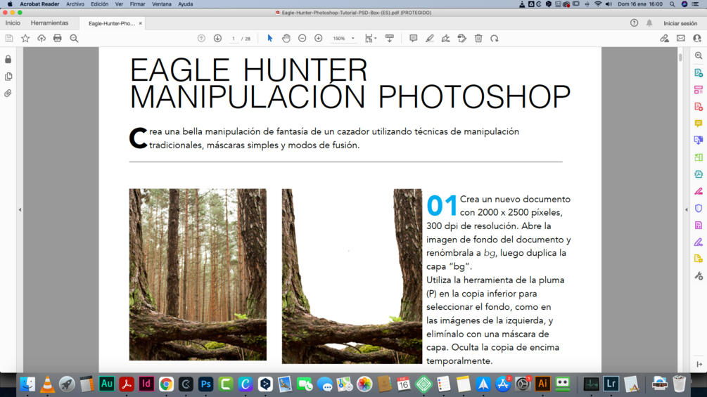Print the document with printer icon

[57, 38]
